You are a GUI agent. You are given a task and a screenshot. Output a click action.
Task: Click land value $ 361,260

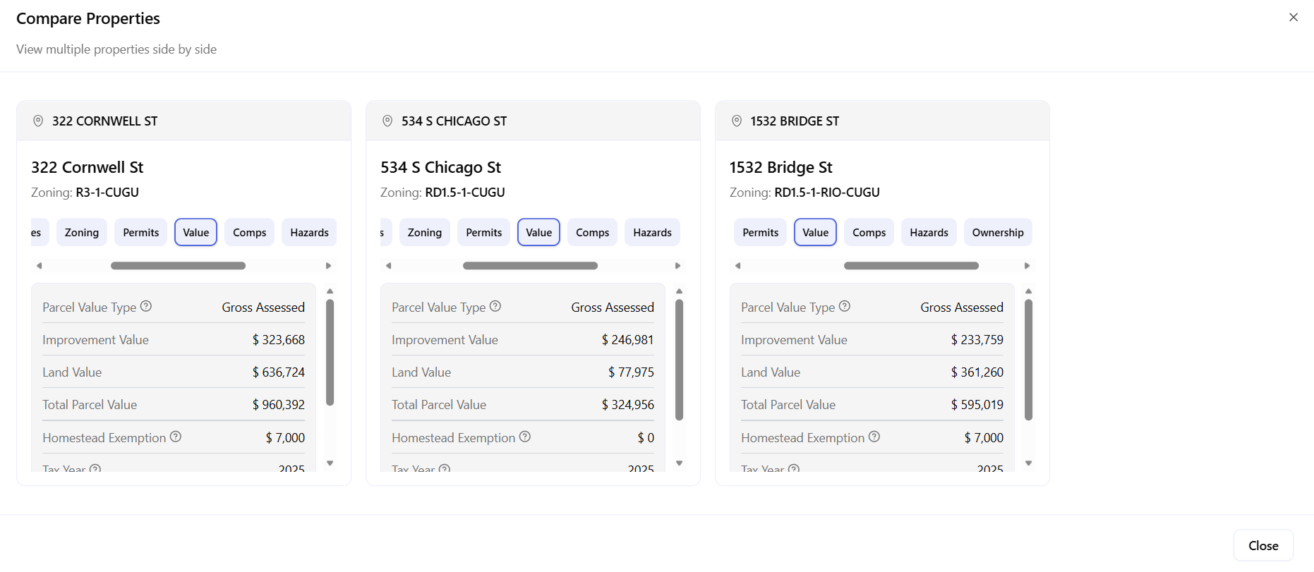pos(977,372)
